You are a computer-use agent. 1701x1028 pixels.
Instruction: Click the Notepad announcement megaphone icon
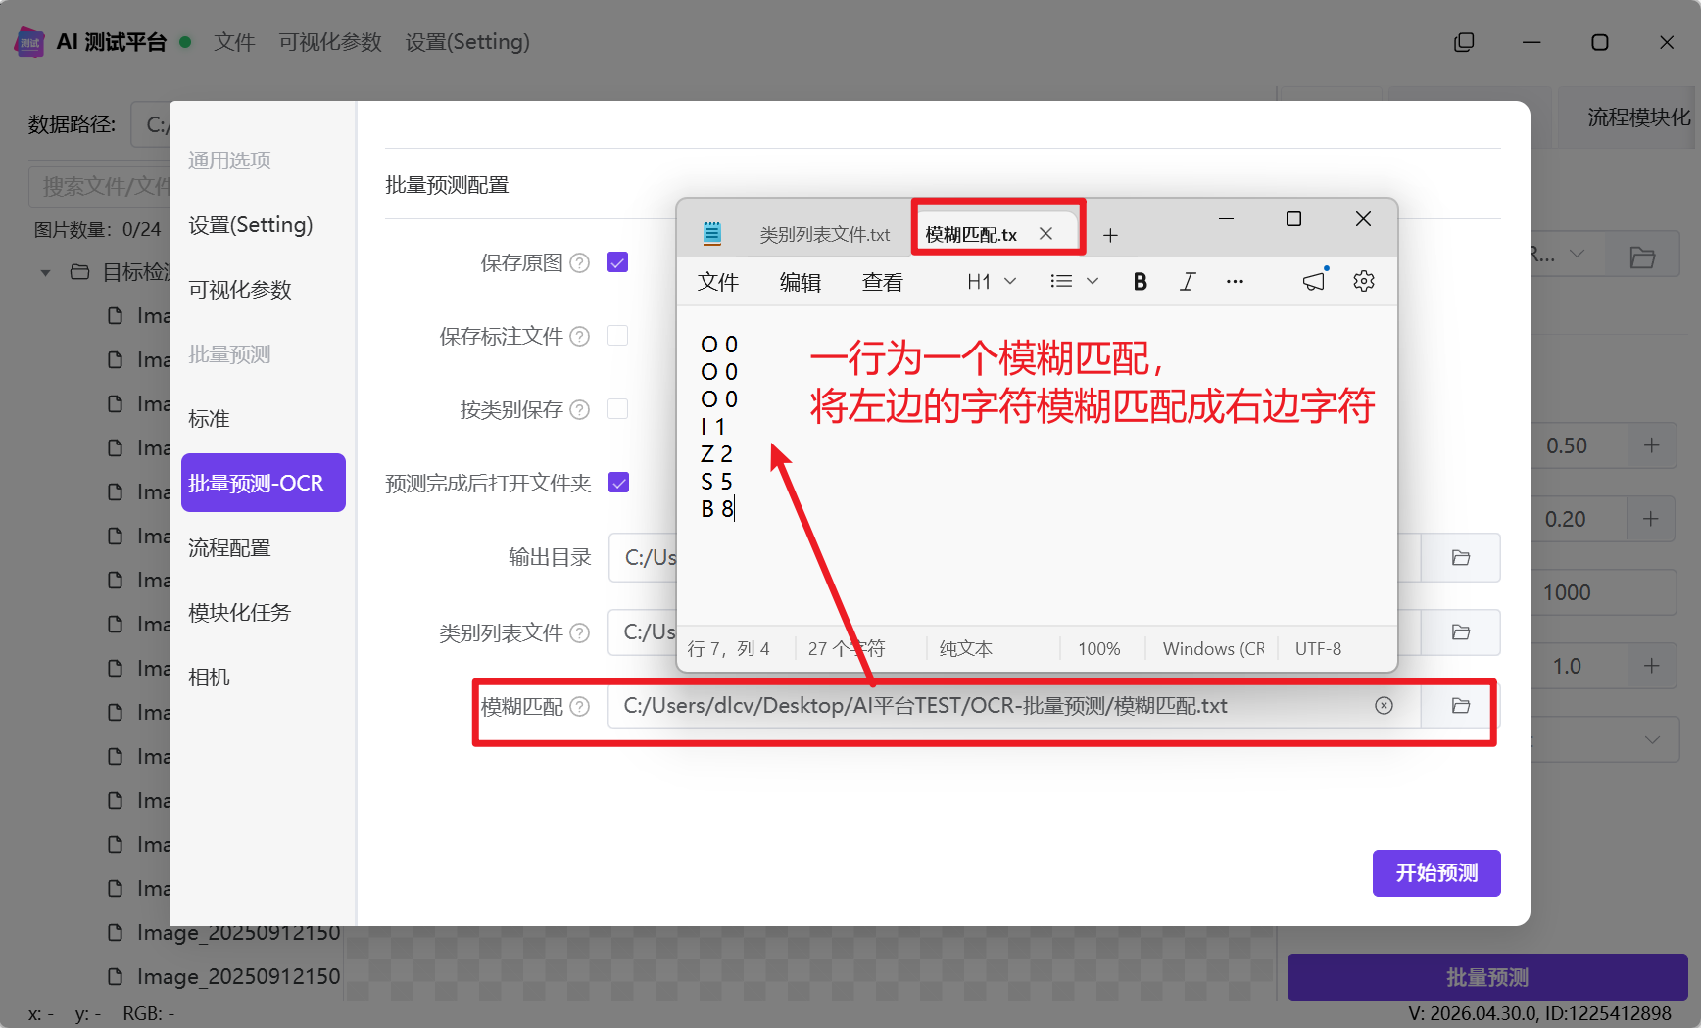[x=1314, y=282]
